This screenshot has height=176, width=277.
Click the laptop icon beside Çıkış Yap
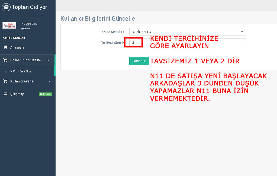(x=5, y=94)
